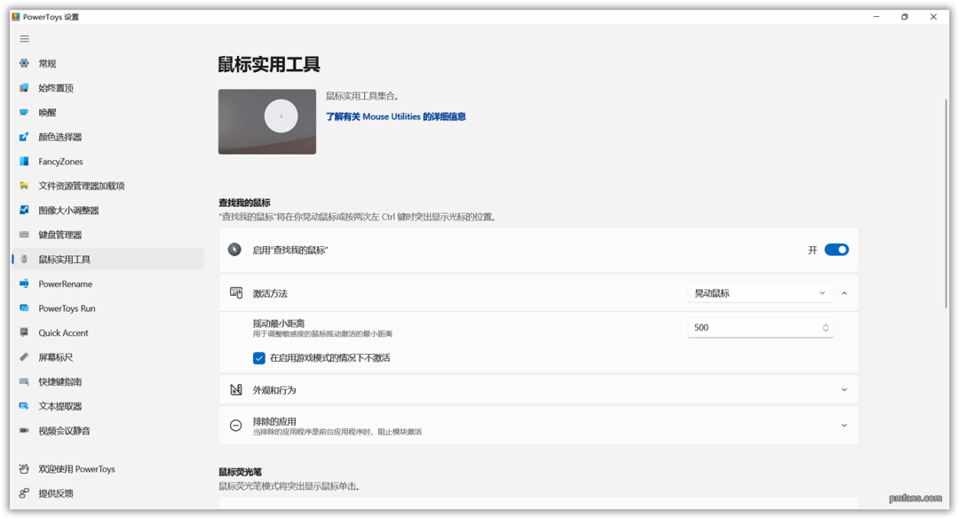Turn off the 启用"查找我的鼠标" switch
959x519 pixels.
(x=836, y=250)
